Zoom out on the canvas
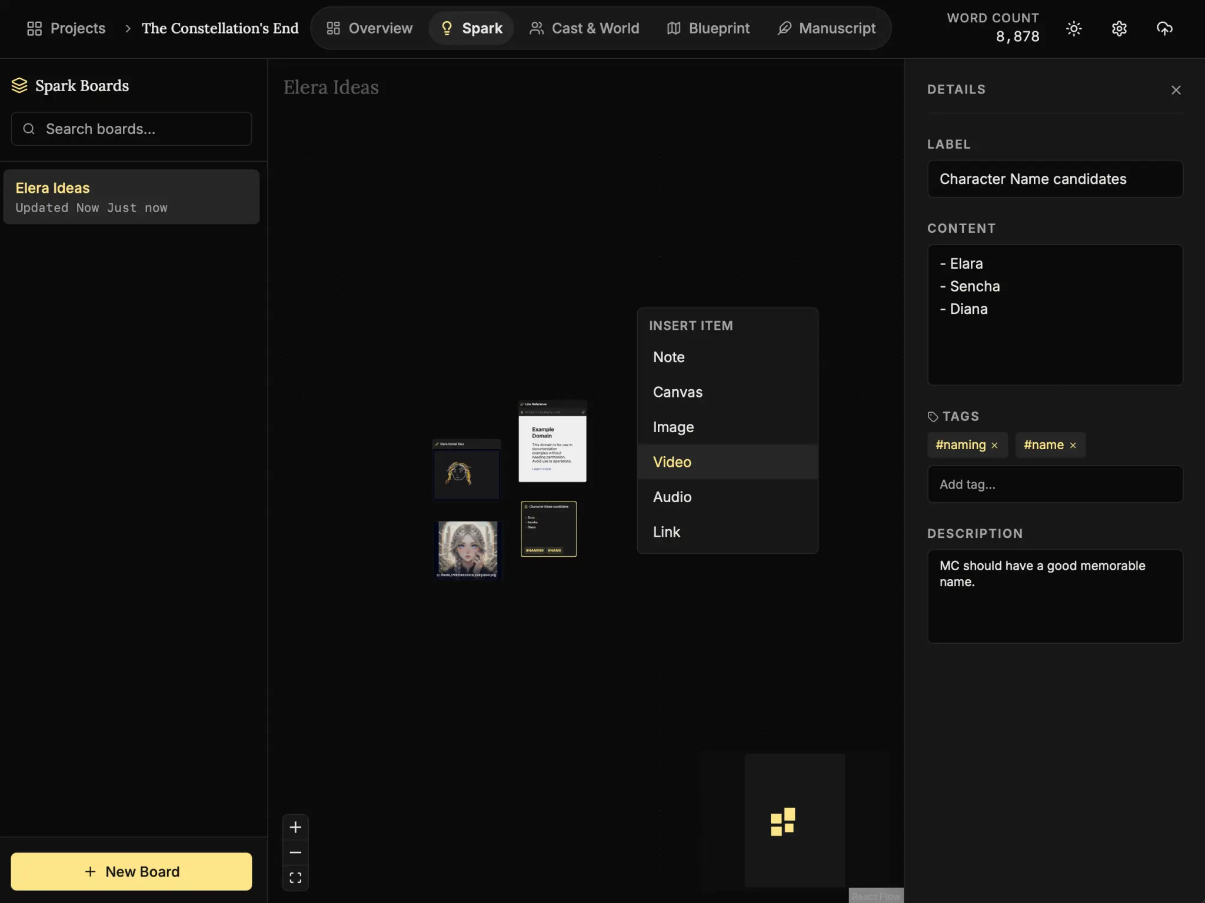The width and height of the screenshot is (1205, 903). 295,852
